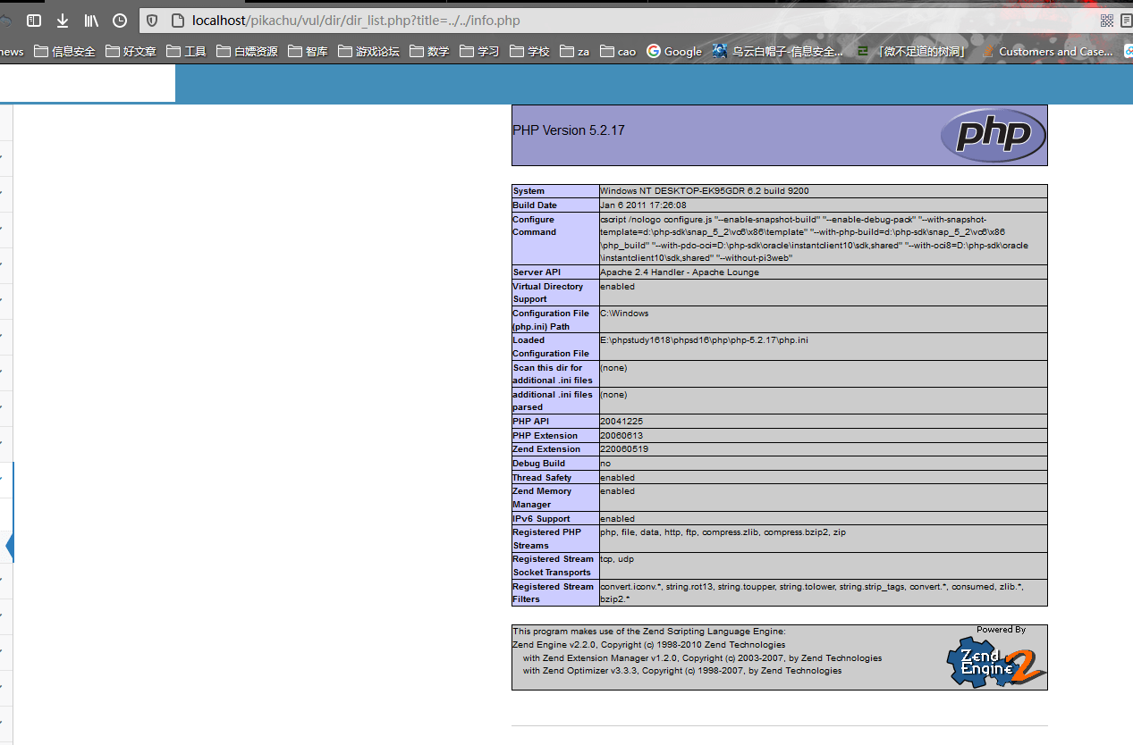This screenshot has width=1133, height=745.
Task: Click the Thread Safety label
Action: (x=542, y=478)
